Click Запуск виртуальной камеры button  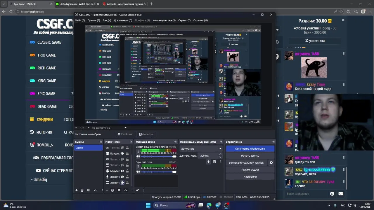tap(247, 163)
